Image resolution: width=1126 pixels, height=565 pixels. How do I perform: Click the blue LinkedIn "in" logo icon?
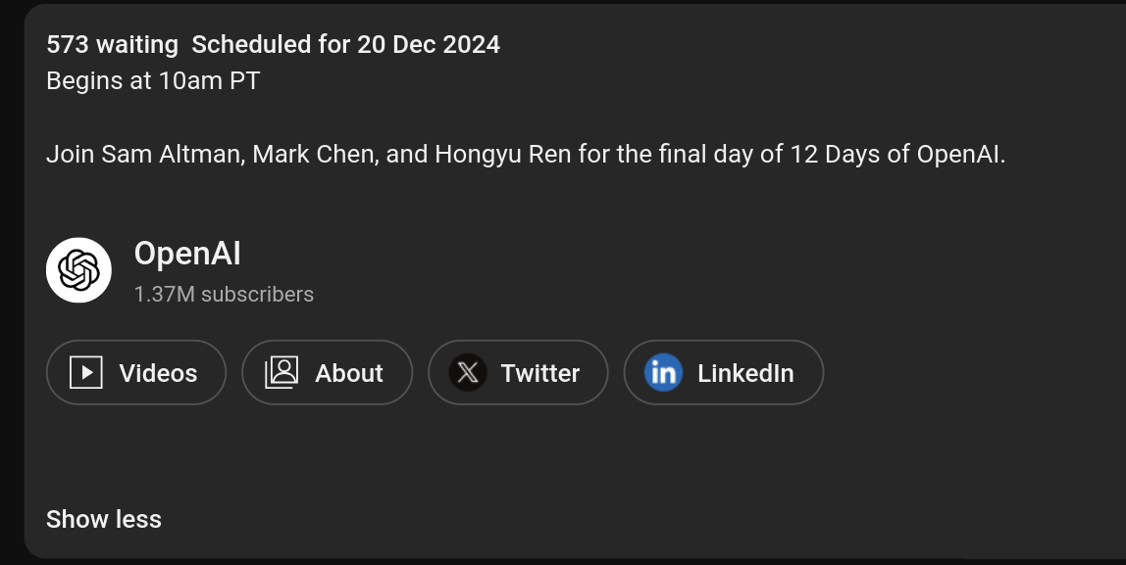tap(663, 373)
